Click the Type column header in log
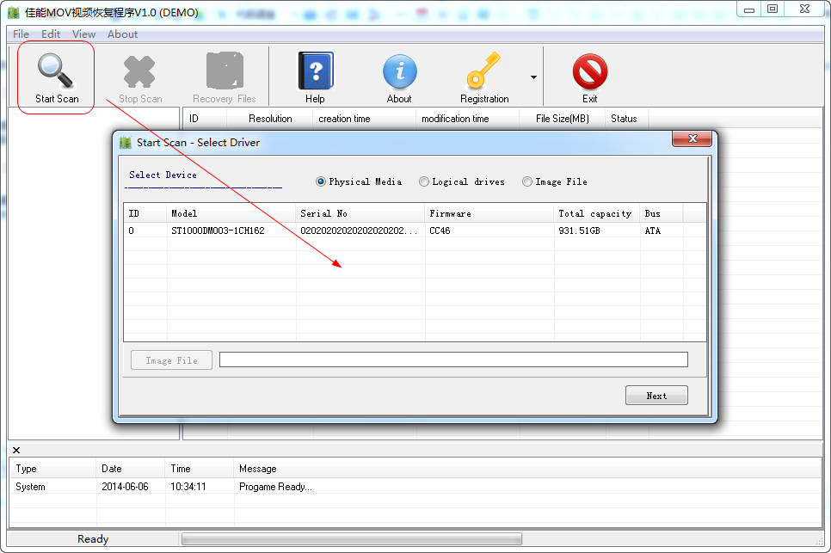 coord(53,469)
